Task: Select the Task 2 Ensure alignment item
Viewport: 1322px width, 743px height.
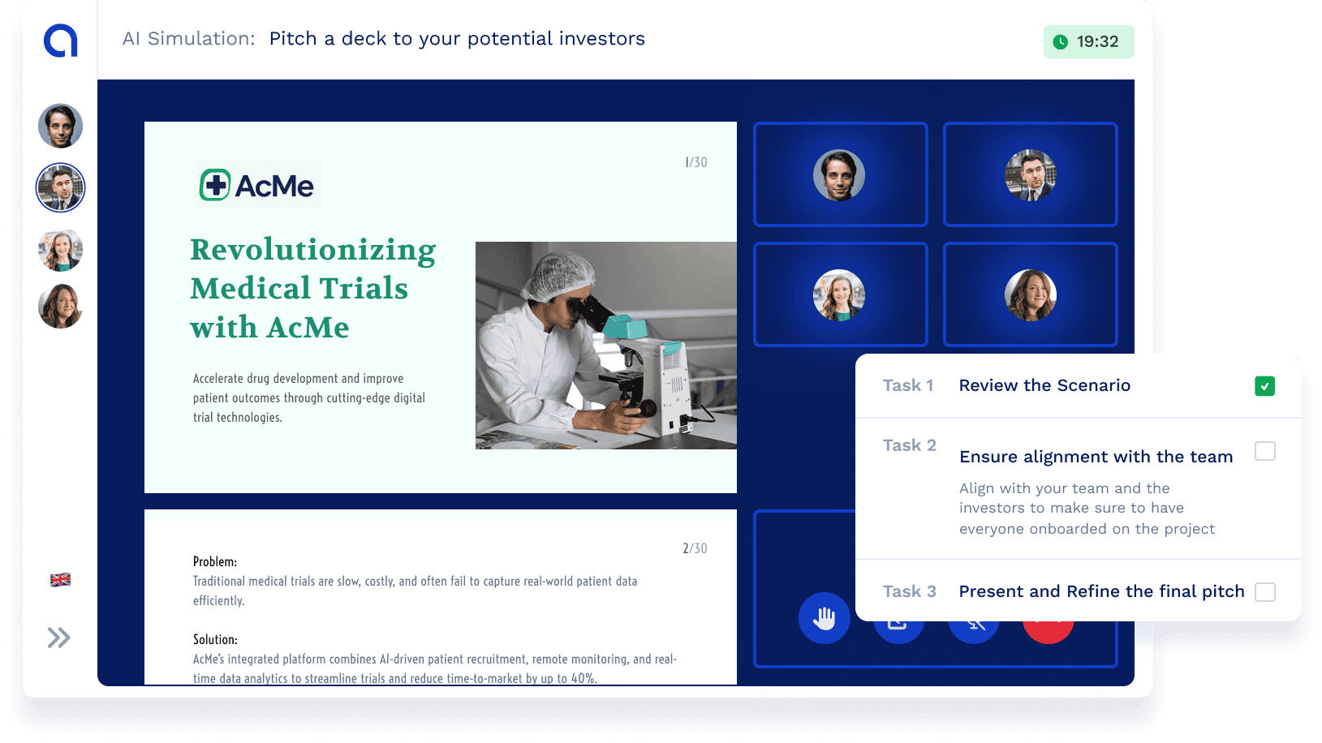Action: tap(1095, 457)
